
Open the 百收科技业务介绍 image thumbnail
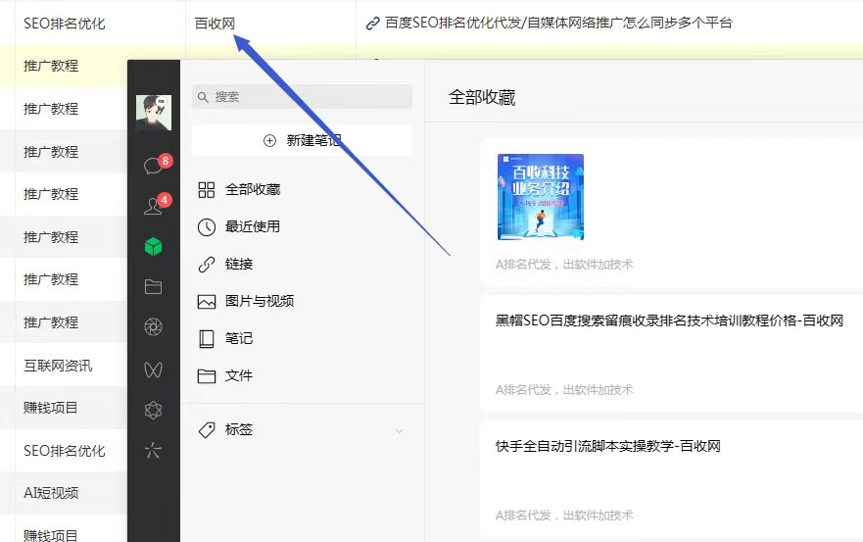[541, 197]
